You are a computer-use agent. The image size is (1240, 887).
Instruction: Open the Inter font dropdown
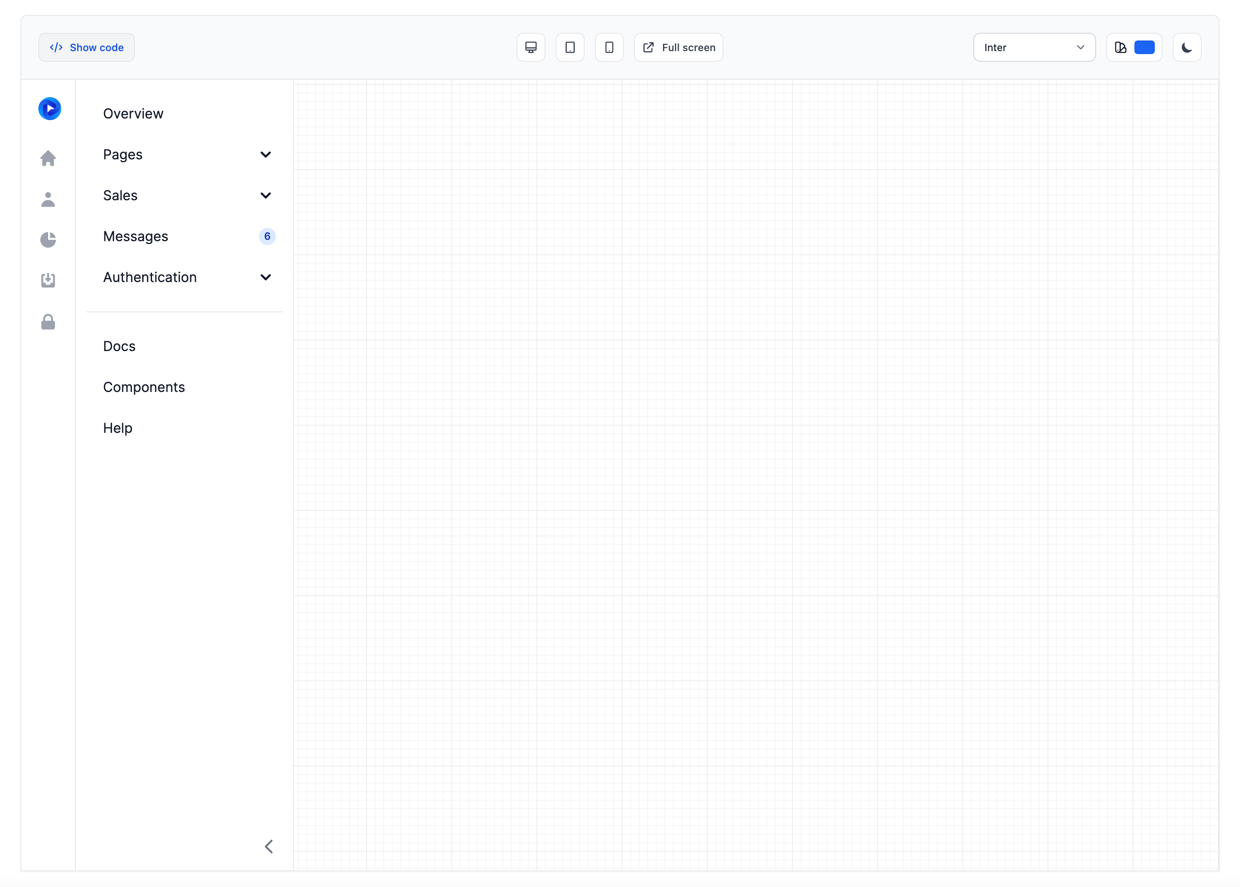point(1034,48)
